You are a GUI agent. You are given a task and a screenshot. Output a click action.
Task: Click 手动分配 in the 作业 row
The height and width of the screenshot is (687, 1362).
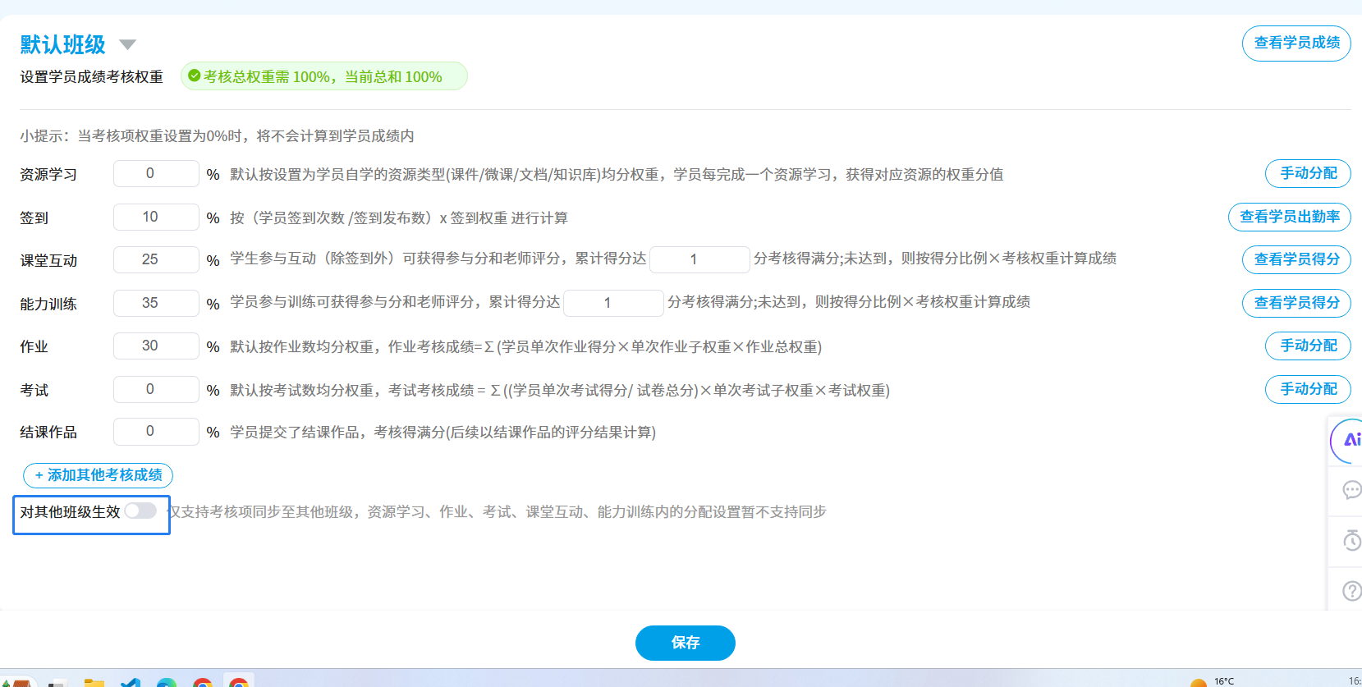coord(1308,346)
